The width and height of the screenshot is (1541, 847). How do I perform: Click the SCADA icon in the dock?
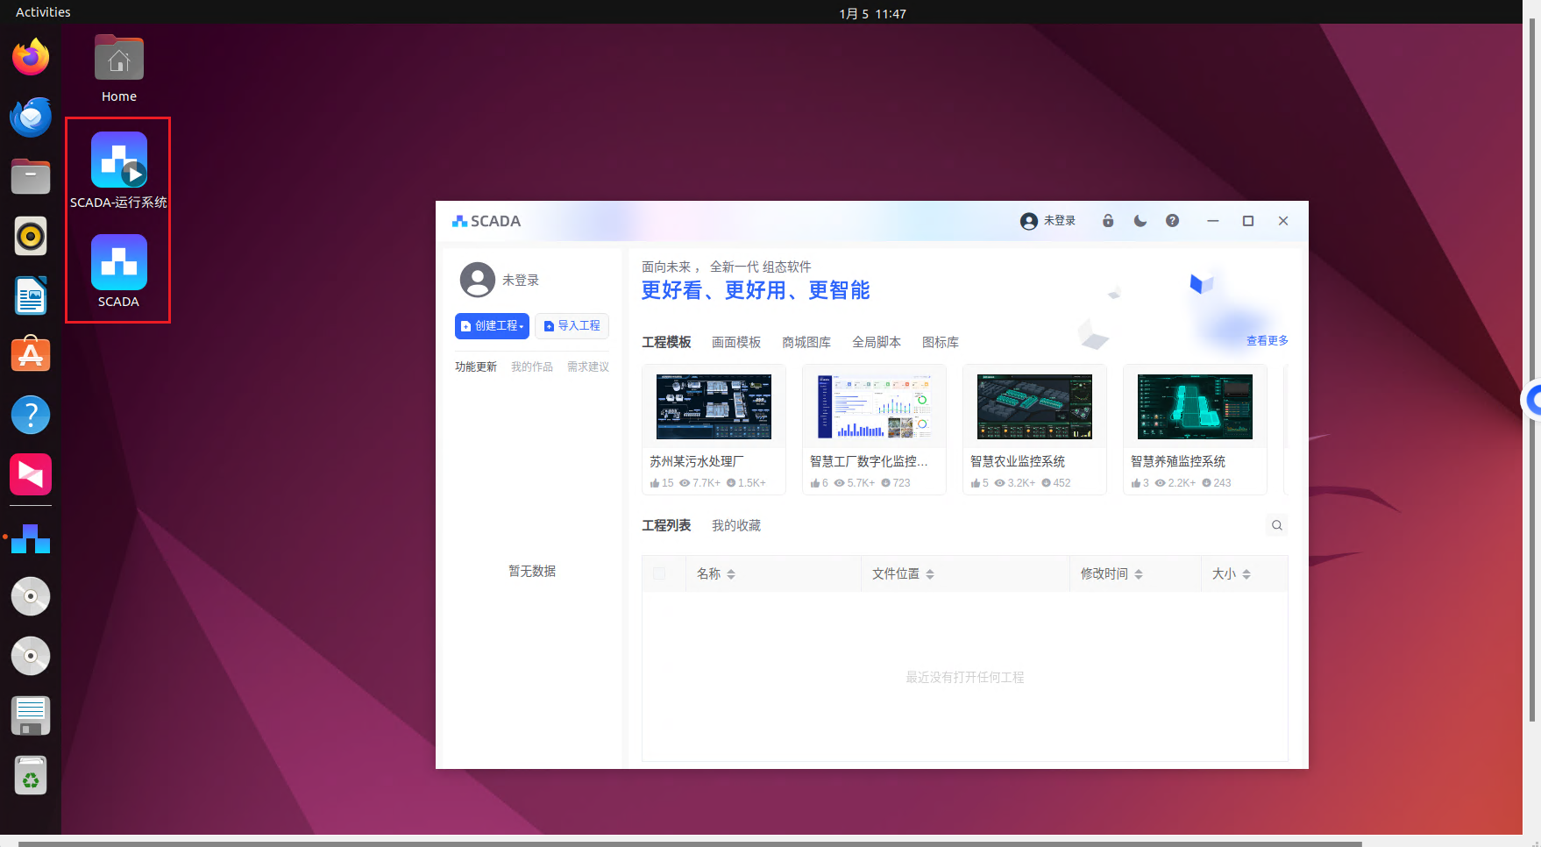coord(31,538)
